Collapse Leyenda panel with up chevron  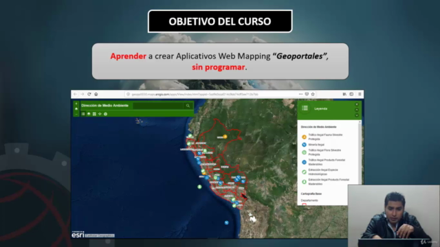coord(357,110)
